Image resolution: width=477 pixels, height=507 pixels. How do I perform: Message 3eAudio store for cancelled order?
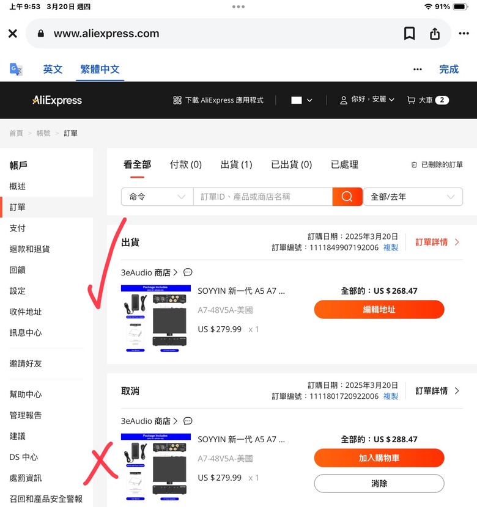[188, 421]
